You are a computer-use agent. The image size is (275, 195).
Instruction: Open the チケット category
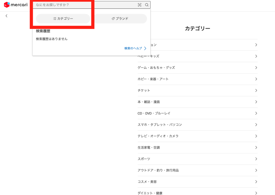[x=197, y=91]
